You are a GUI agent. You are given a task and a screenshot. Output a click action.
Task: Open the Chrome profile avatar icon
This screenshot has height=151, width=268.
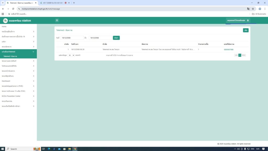coord(260,9)
